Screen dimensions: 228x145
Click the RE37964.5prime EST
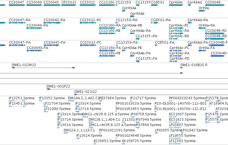(x=101, y=101)
